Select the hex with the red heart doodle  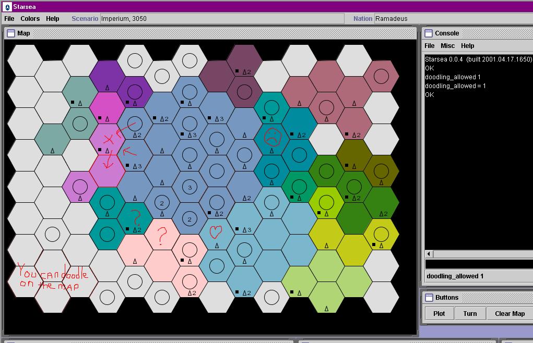(x=217, y=233)
